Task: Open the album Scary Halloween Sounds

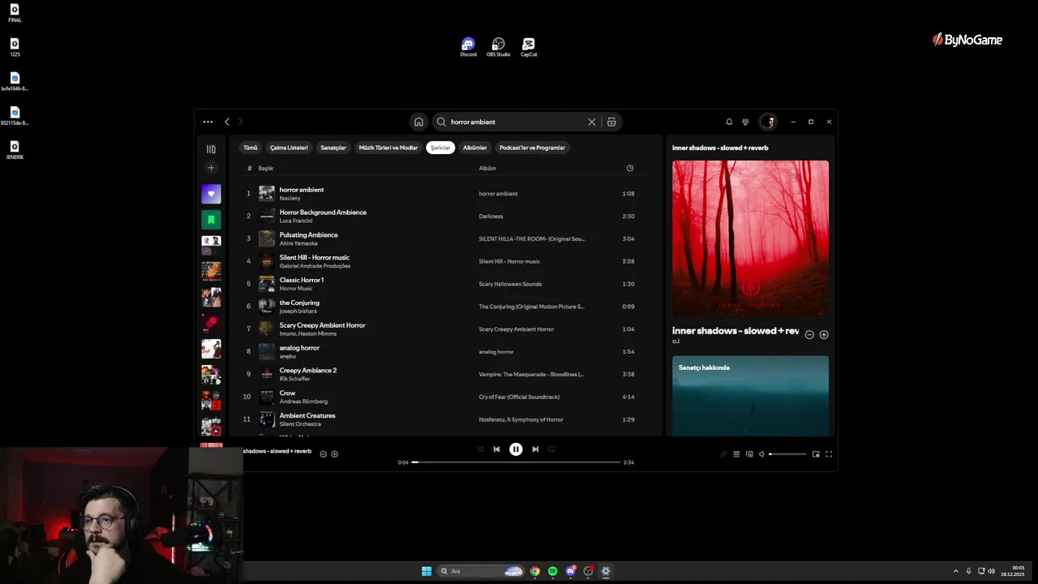Action: pyautogui.click(x=510, y=284)
